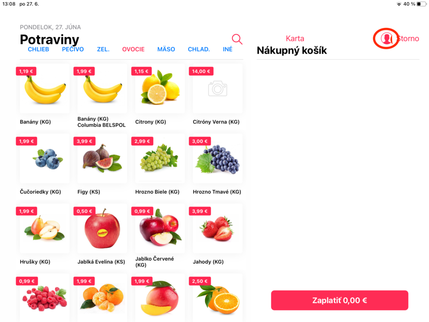Click the battery indicator icon

pyautogui.click(x=421, y=4)
